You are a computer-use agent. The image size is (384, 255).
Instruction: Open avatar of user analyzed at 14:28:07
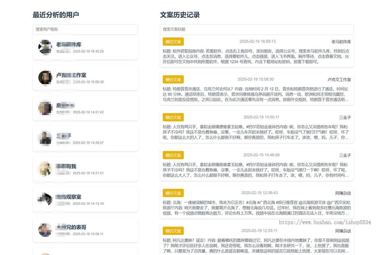pos(45,138)
